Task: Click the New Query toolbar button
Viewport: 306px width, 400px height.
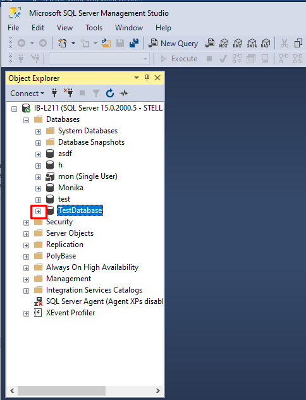Action: point(173,44)
